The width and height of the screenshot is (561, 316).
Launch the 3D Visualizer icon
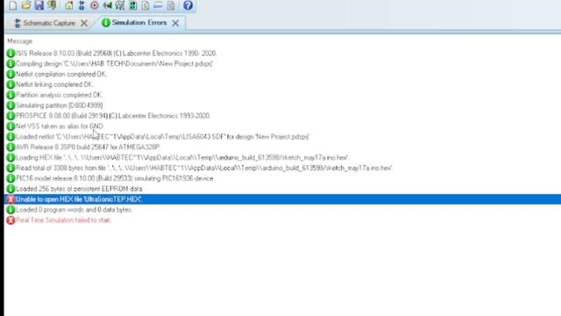(x=107, y=5)
